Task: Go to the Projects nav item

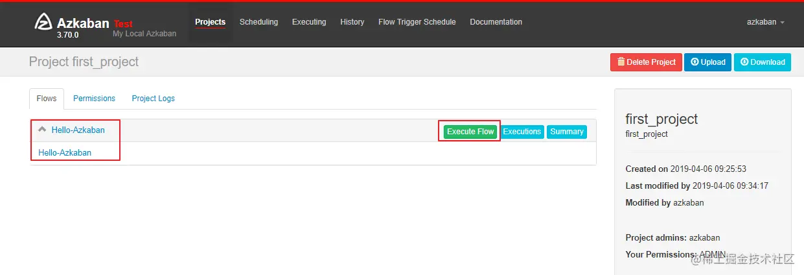Action: click(210, 22)
